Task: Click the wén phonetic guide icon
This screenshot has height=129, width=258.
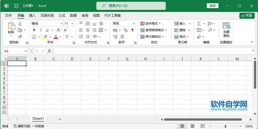Action: 67,37
